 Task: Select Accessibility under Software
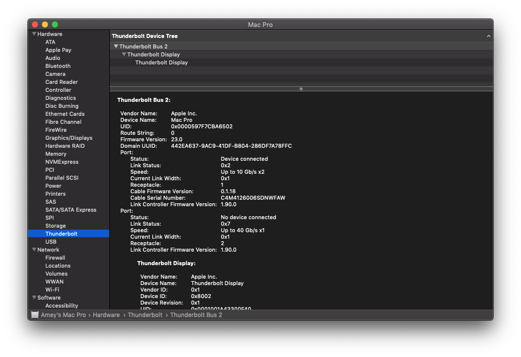click(x=62, y=306)
